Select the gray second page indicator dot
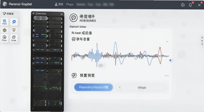 202,41
